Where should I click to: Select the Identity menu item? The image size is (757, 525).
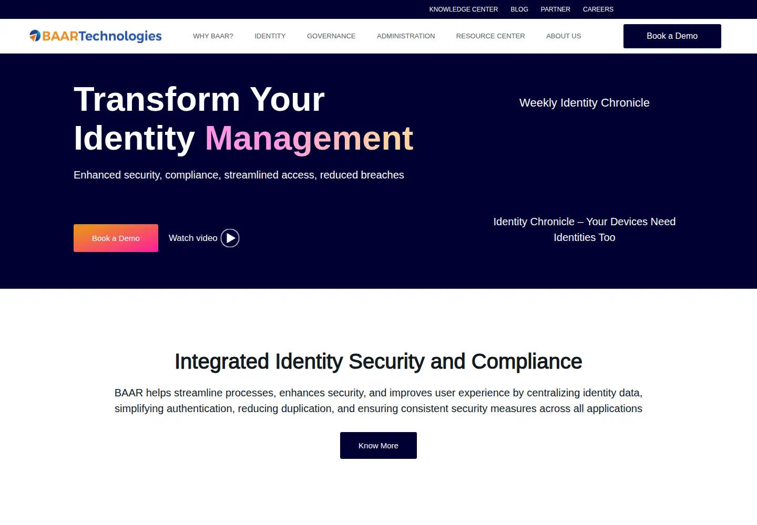[270, 36]
